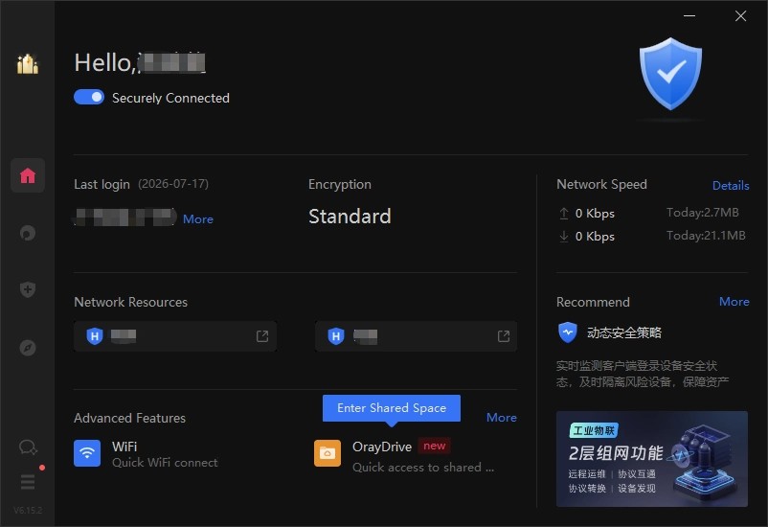Click the WiFi Quick connect feature

tap(146, 453)
